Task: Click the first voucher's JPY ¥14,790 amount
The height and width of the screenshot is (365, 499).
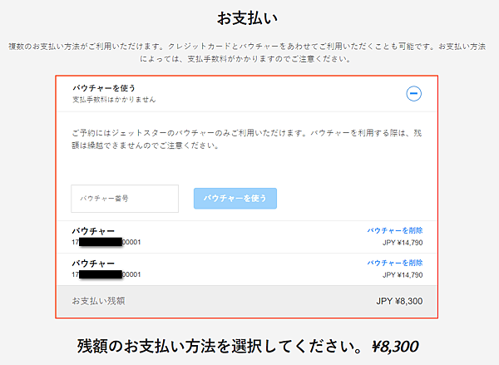Action: (x=403, y=241)
